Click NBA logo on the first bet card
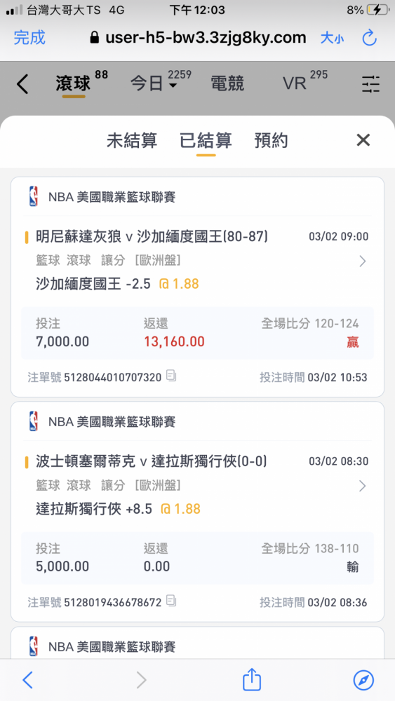The width and height of the screenshot is (395, 701). [x=33, y=197]
